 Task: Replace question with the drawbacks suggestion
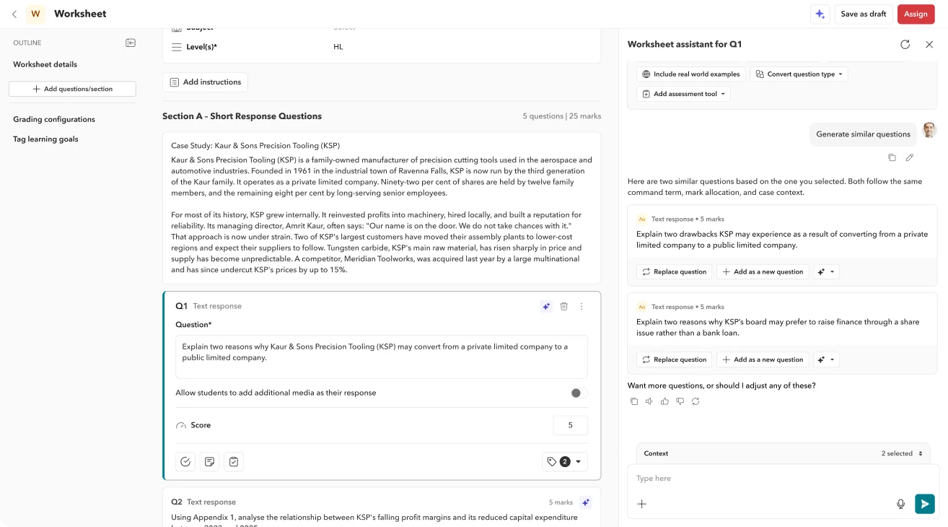[674, 272]
